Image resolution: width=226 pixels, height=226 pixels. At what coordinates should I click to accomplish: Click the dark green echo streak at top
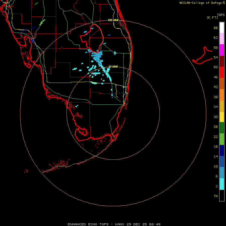click(x=36, y=4)
